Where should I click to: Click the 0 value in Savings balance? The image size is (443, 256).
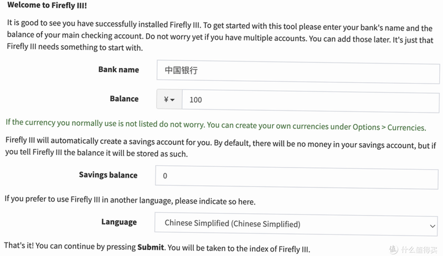165,176
